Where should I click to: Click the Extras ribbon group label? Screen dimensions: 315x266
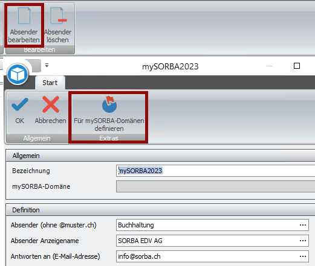[109, 138]
